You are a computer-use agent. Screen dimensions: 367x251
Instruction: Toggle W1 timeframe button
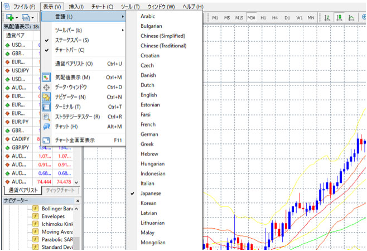299,18
